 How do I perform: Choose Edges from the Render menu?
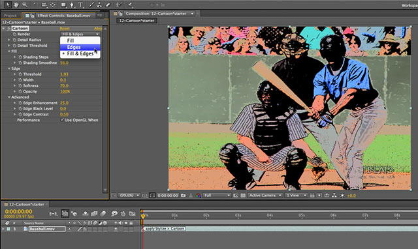(80, 47)
